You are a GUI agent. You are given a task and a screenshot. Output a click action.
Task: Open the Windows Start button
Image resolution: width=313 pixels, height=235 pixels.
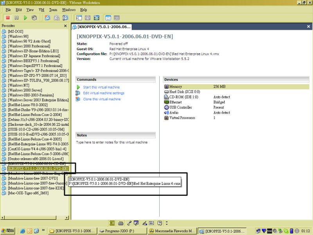tap(8, 231)
